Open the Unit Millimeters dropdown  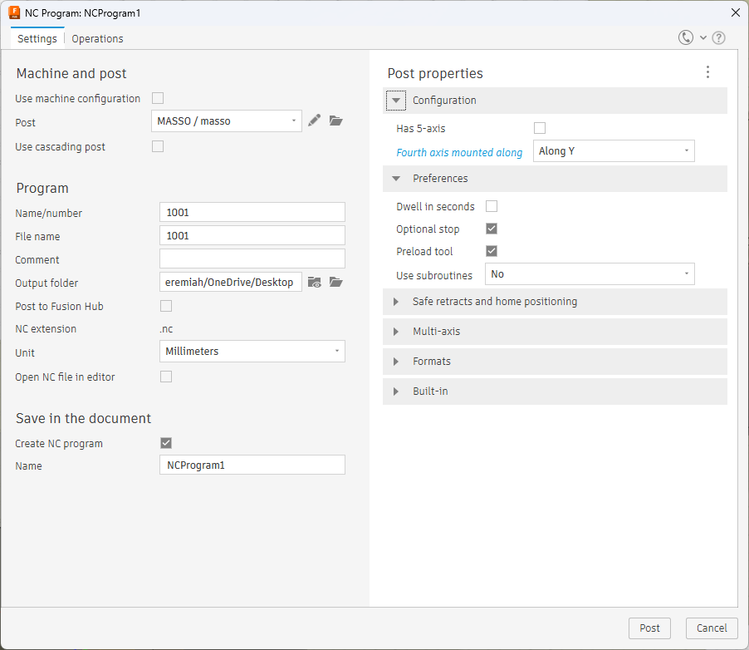click(252, 352)
